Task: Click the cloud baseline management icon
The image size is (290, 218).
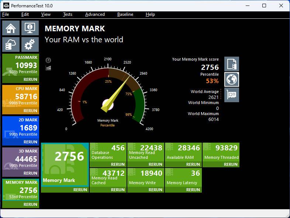Action: [x=11, y=44]
